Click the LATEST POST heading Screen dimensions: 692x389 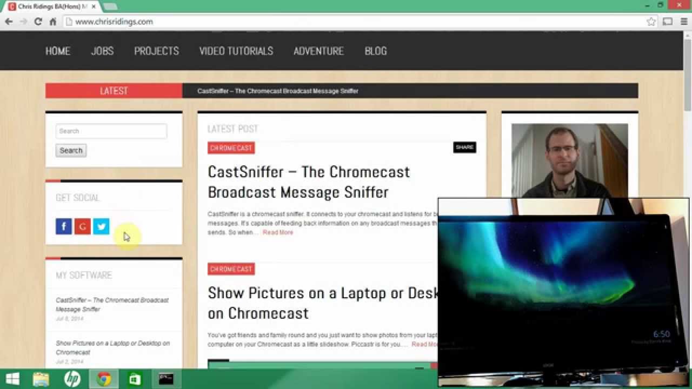tap(232, 129)
